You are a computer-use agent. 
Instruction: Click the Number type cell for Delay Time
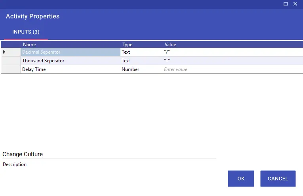click(142, 69)
